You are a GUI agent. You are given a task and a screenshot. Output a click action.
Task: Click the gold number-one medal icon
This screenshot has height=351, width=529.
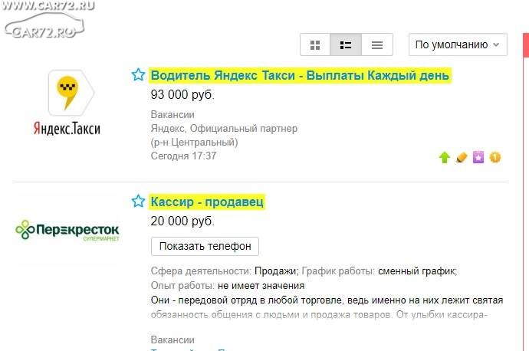[x=495, y=157]
